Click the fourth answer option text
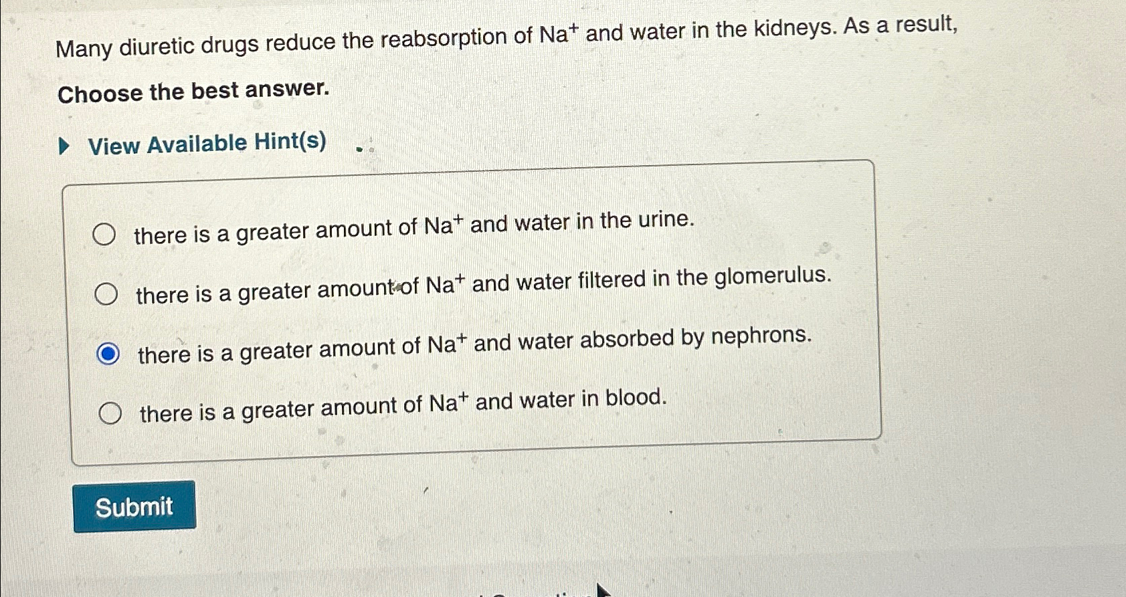This screenshot has height=597, width=1126. point(400,405)
